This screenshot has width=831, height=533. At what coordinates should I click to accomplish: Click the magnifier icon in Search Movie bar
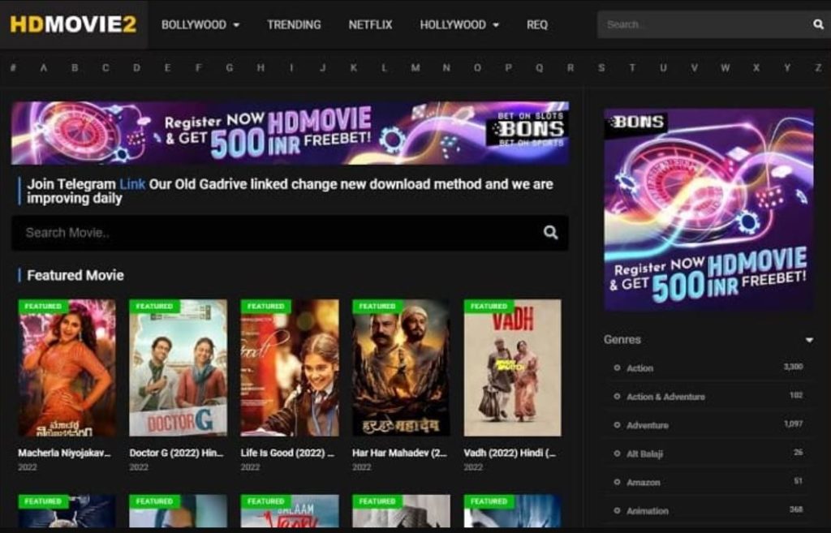tap(551, 233)
